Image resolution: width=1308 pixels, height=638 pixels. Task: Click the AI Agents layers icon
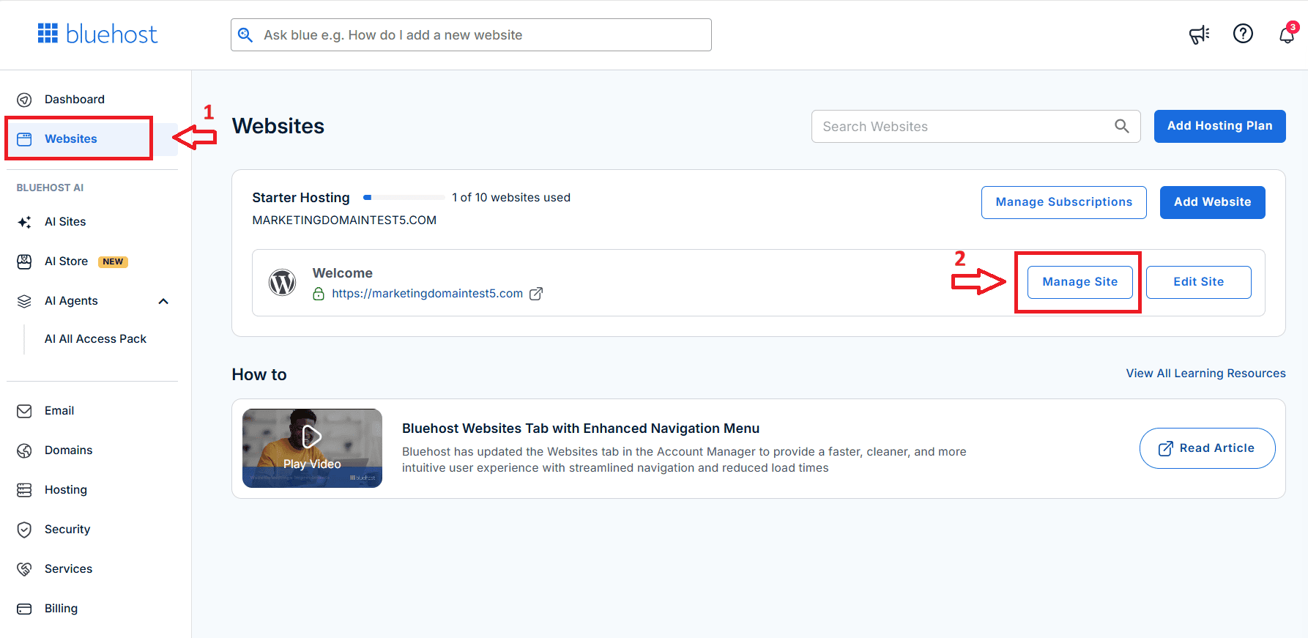tap(24, 301)
